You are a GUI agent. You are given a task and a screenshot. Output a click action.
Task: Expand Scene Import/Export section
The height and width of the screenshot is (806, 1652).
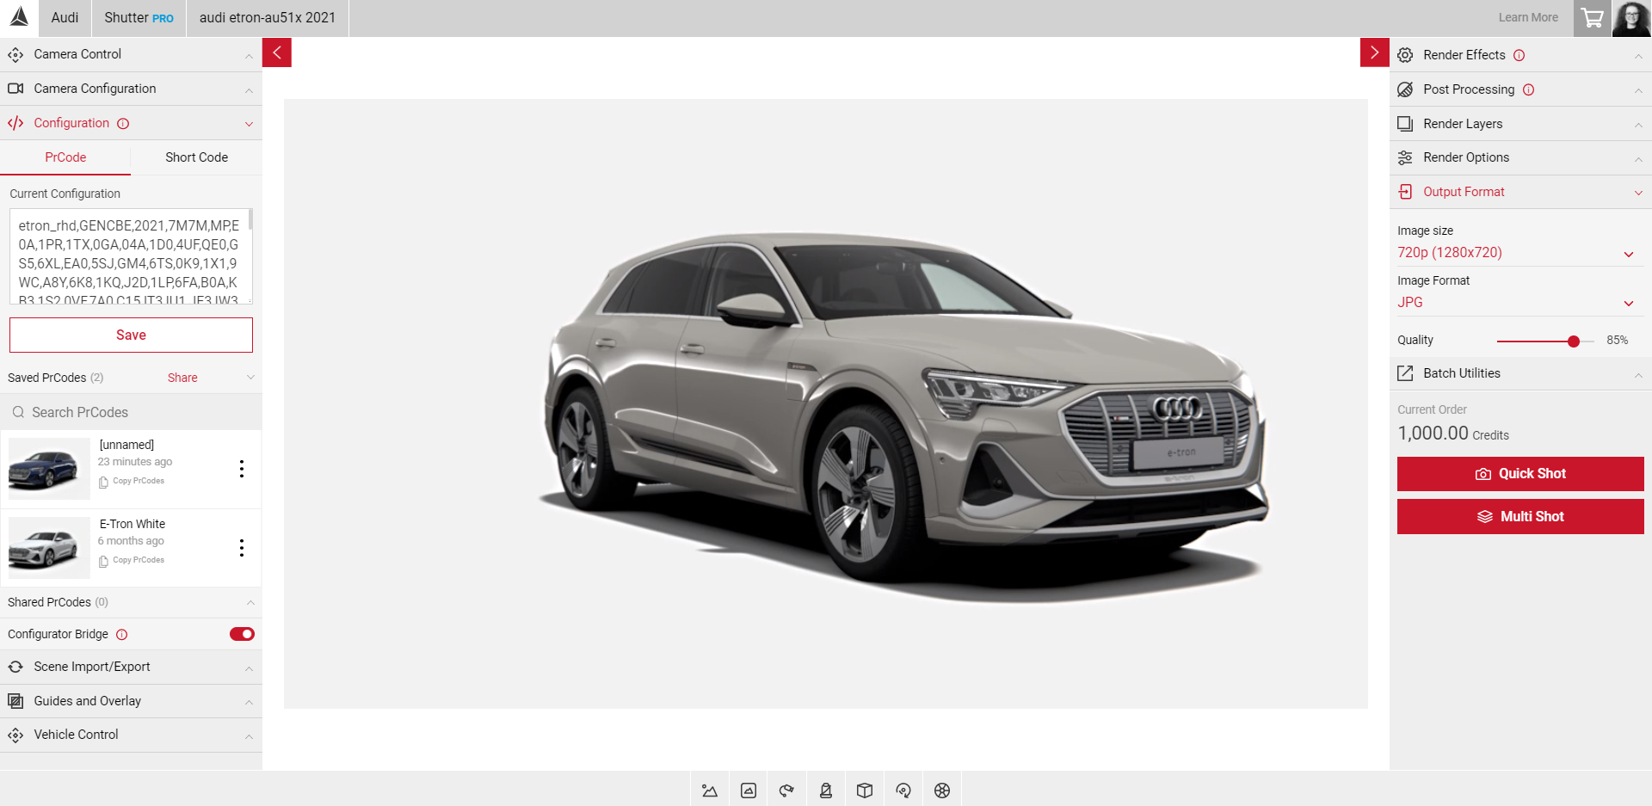pos(131,667)
